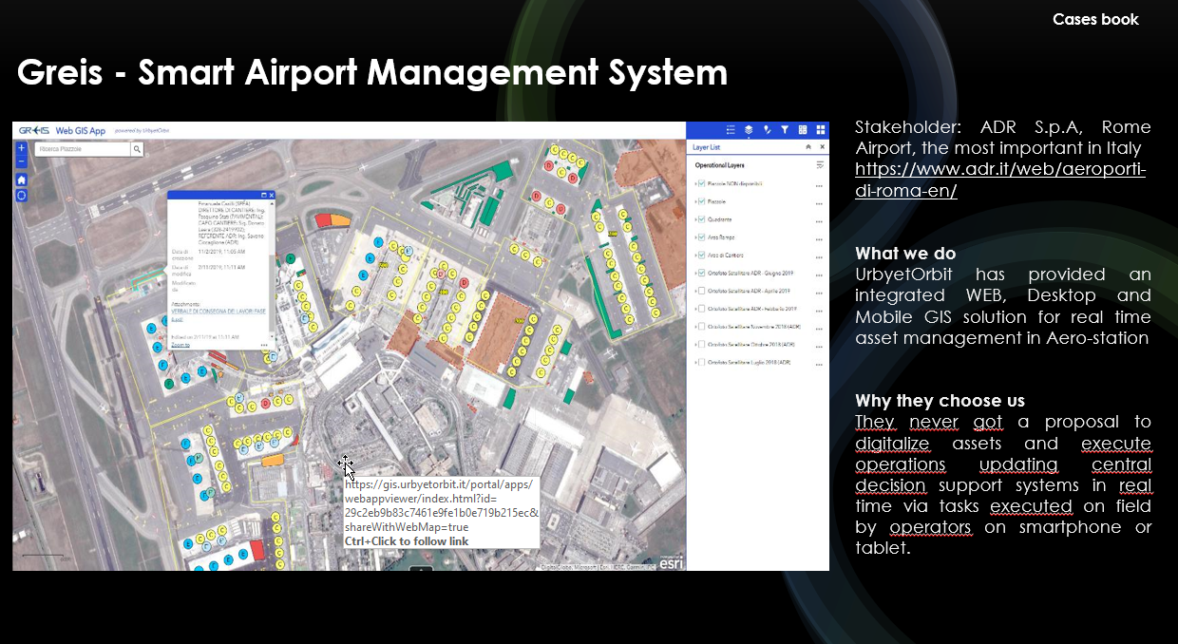The image size is (1178, 644).
Task: Click the My Location compass button
Action: click(x=22, y=196)
